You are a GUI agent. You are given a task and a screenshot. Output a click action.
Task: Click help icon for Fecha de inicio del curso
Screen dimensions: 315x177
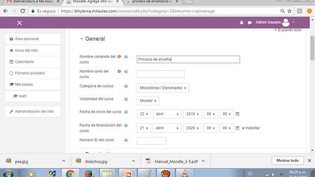pos(126,112)
